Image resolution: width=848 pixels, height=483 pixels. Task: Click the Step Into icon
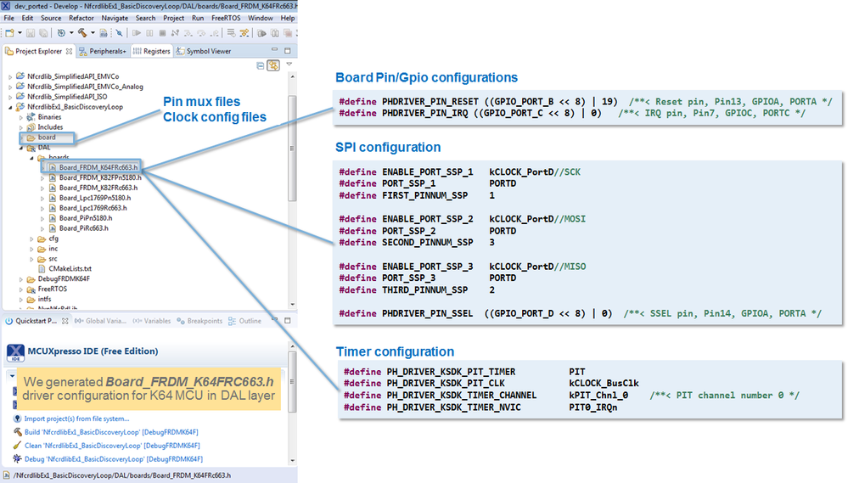[x=188, y=33]
